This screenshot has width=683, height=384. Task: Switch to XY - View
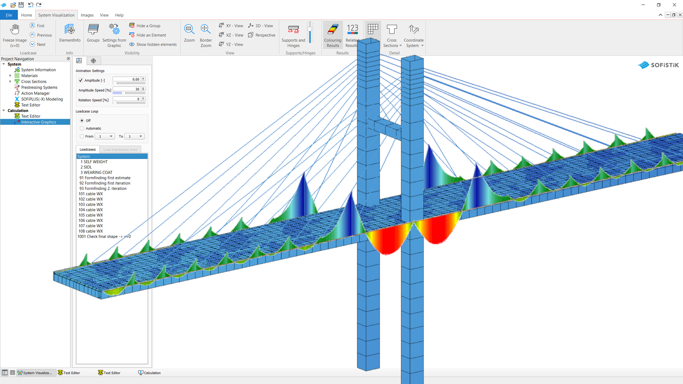[x=231, y=26]
